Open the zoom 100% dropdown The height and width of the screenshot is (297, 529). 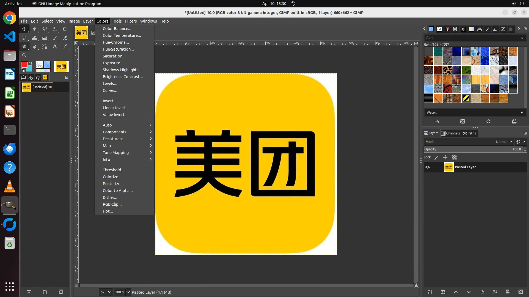point(128,292)
